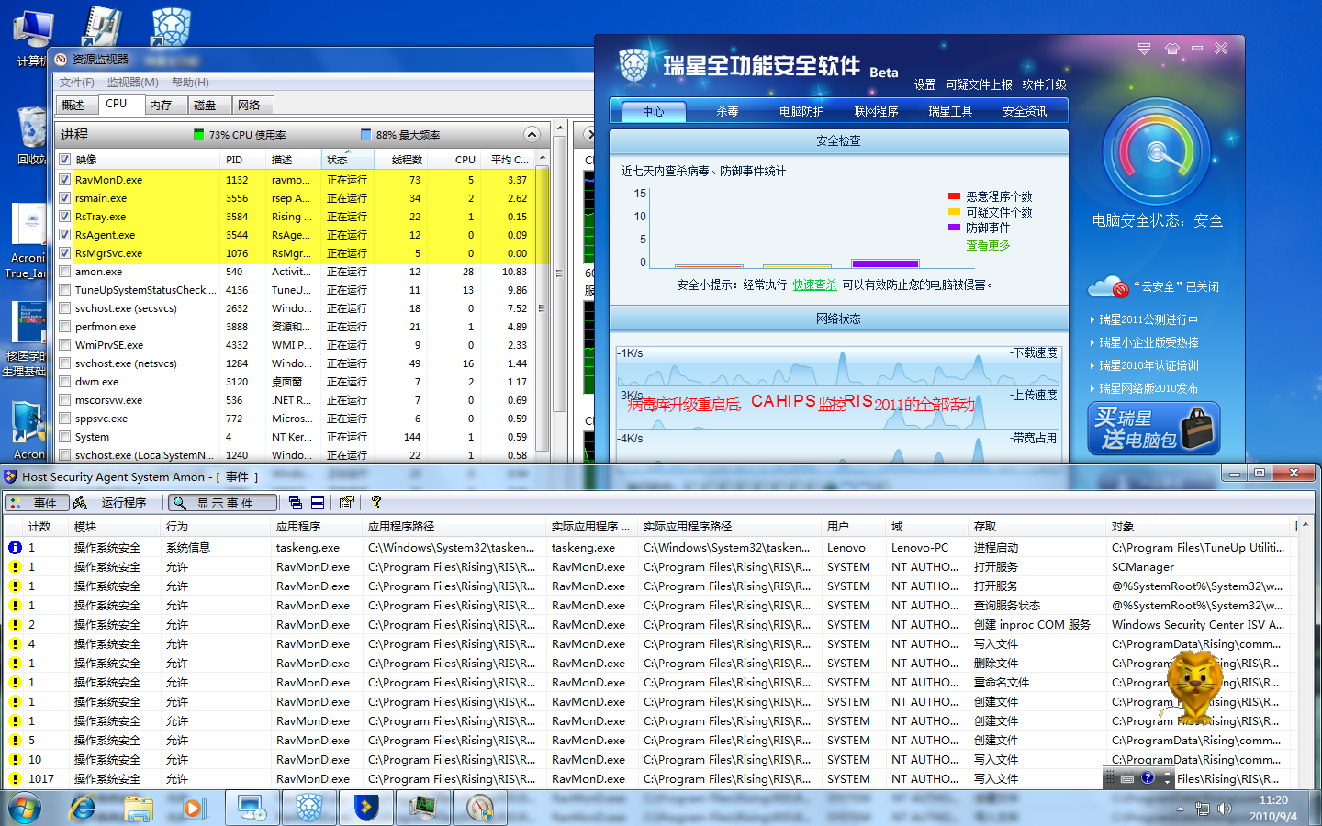Expand the 瑞星2011公测进行中 news item
The height and width of the screenshot is (826, 1322).
[1148, 319]
